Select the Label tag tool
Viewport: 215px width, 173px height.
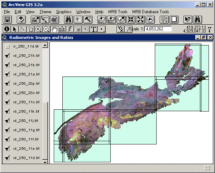coord(86,29)
